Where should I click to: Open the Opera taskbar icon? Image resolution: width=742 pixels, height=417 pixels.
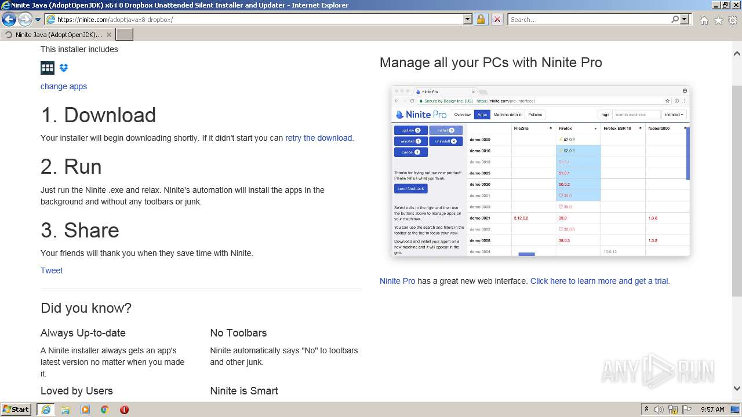click(x=124, y=409)
